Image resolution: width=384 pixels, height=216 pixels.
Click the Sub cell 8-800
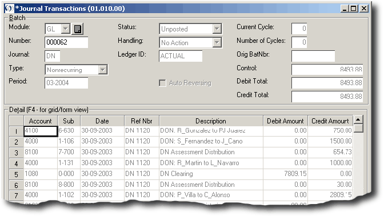69,185
